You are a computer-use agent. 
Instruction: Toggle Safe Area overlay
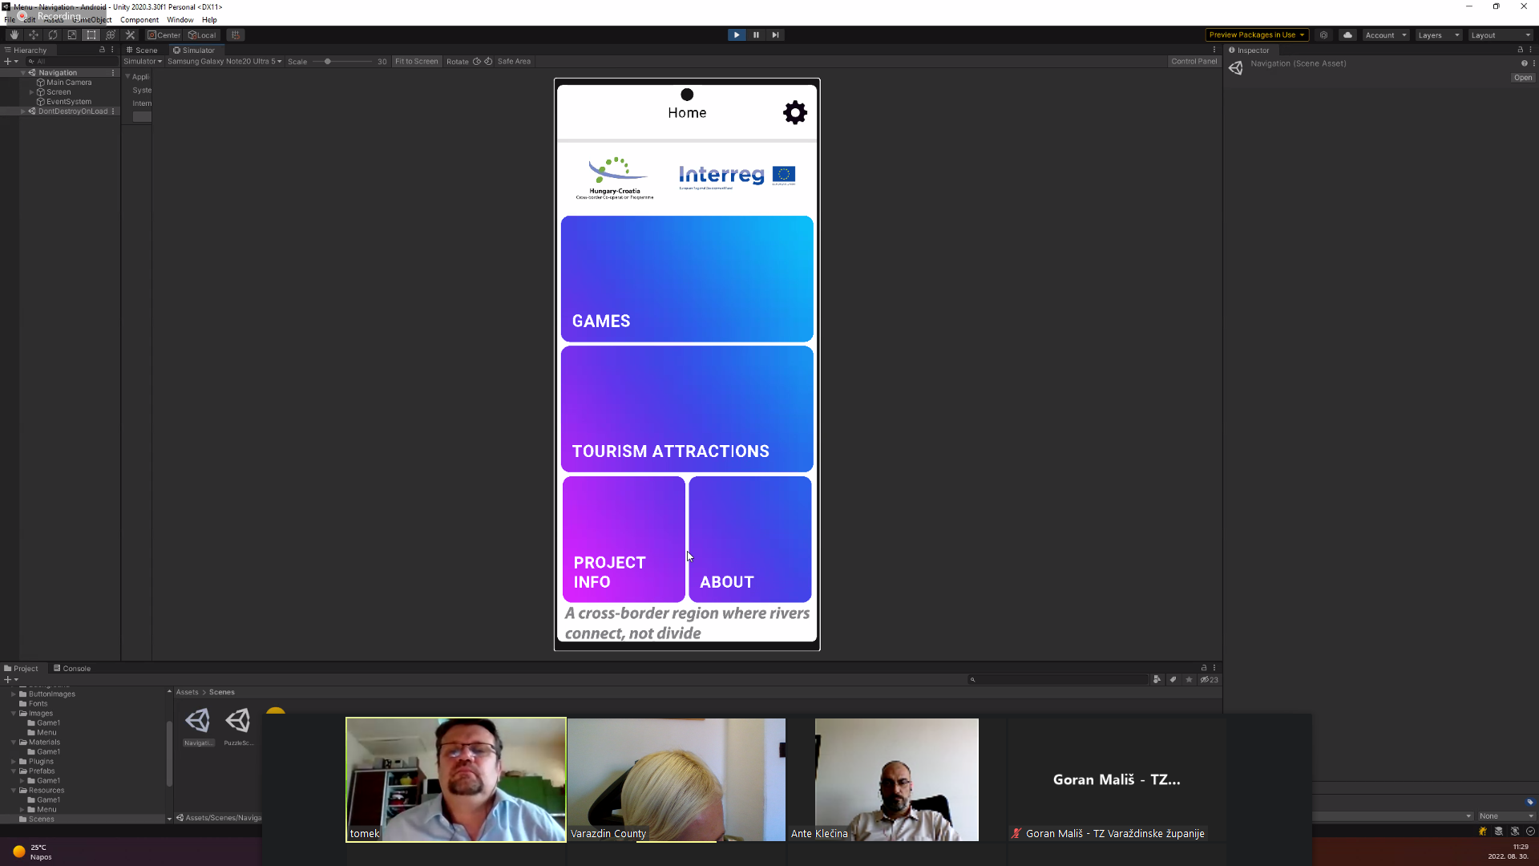click(514, 62)
